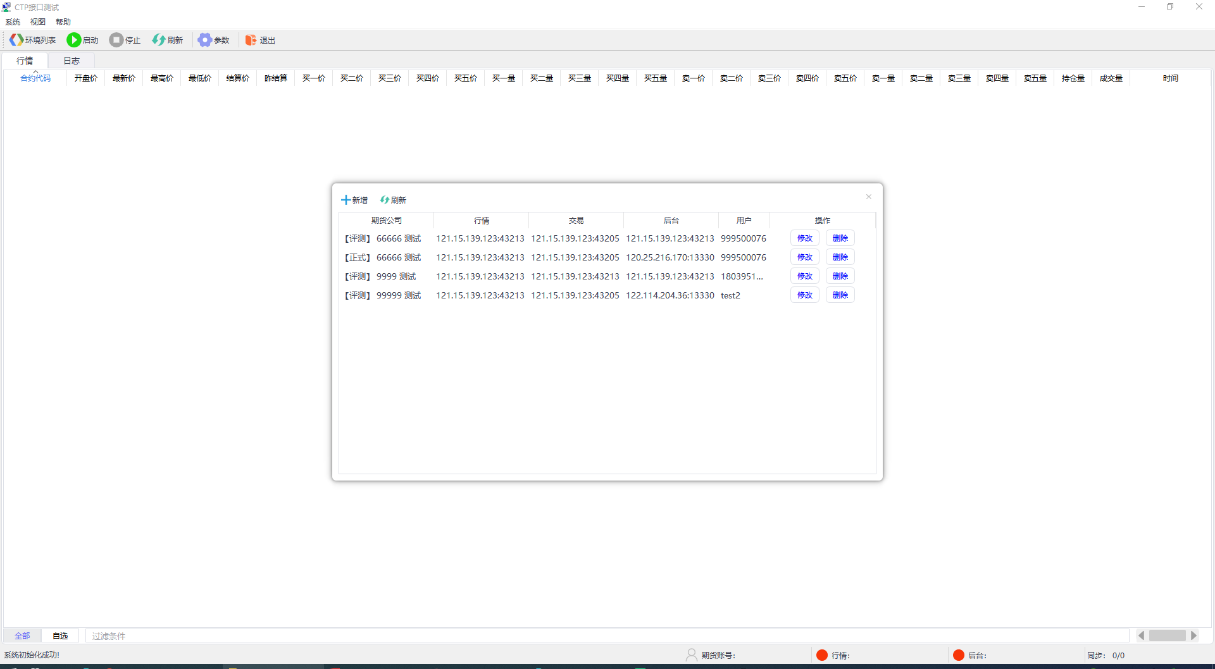
Task: Click the horizontal scrollbar left arrow
Action: coord(1142,635)
